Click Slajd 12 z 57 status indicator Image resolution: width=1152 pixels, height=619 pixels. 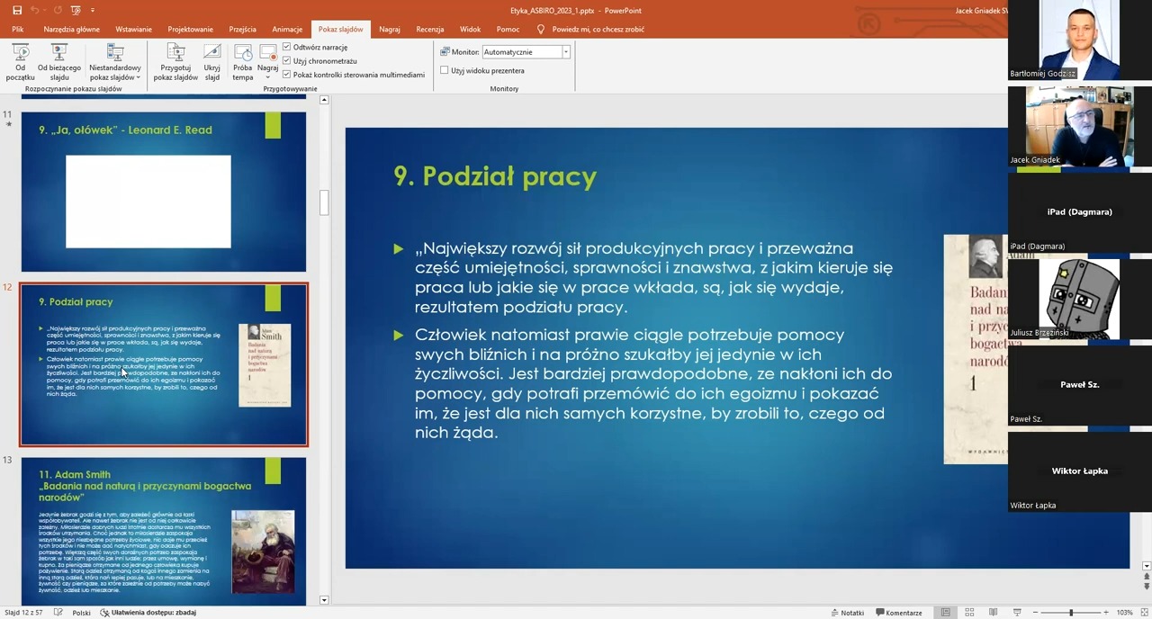click(24, 613)
